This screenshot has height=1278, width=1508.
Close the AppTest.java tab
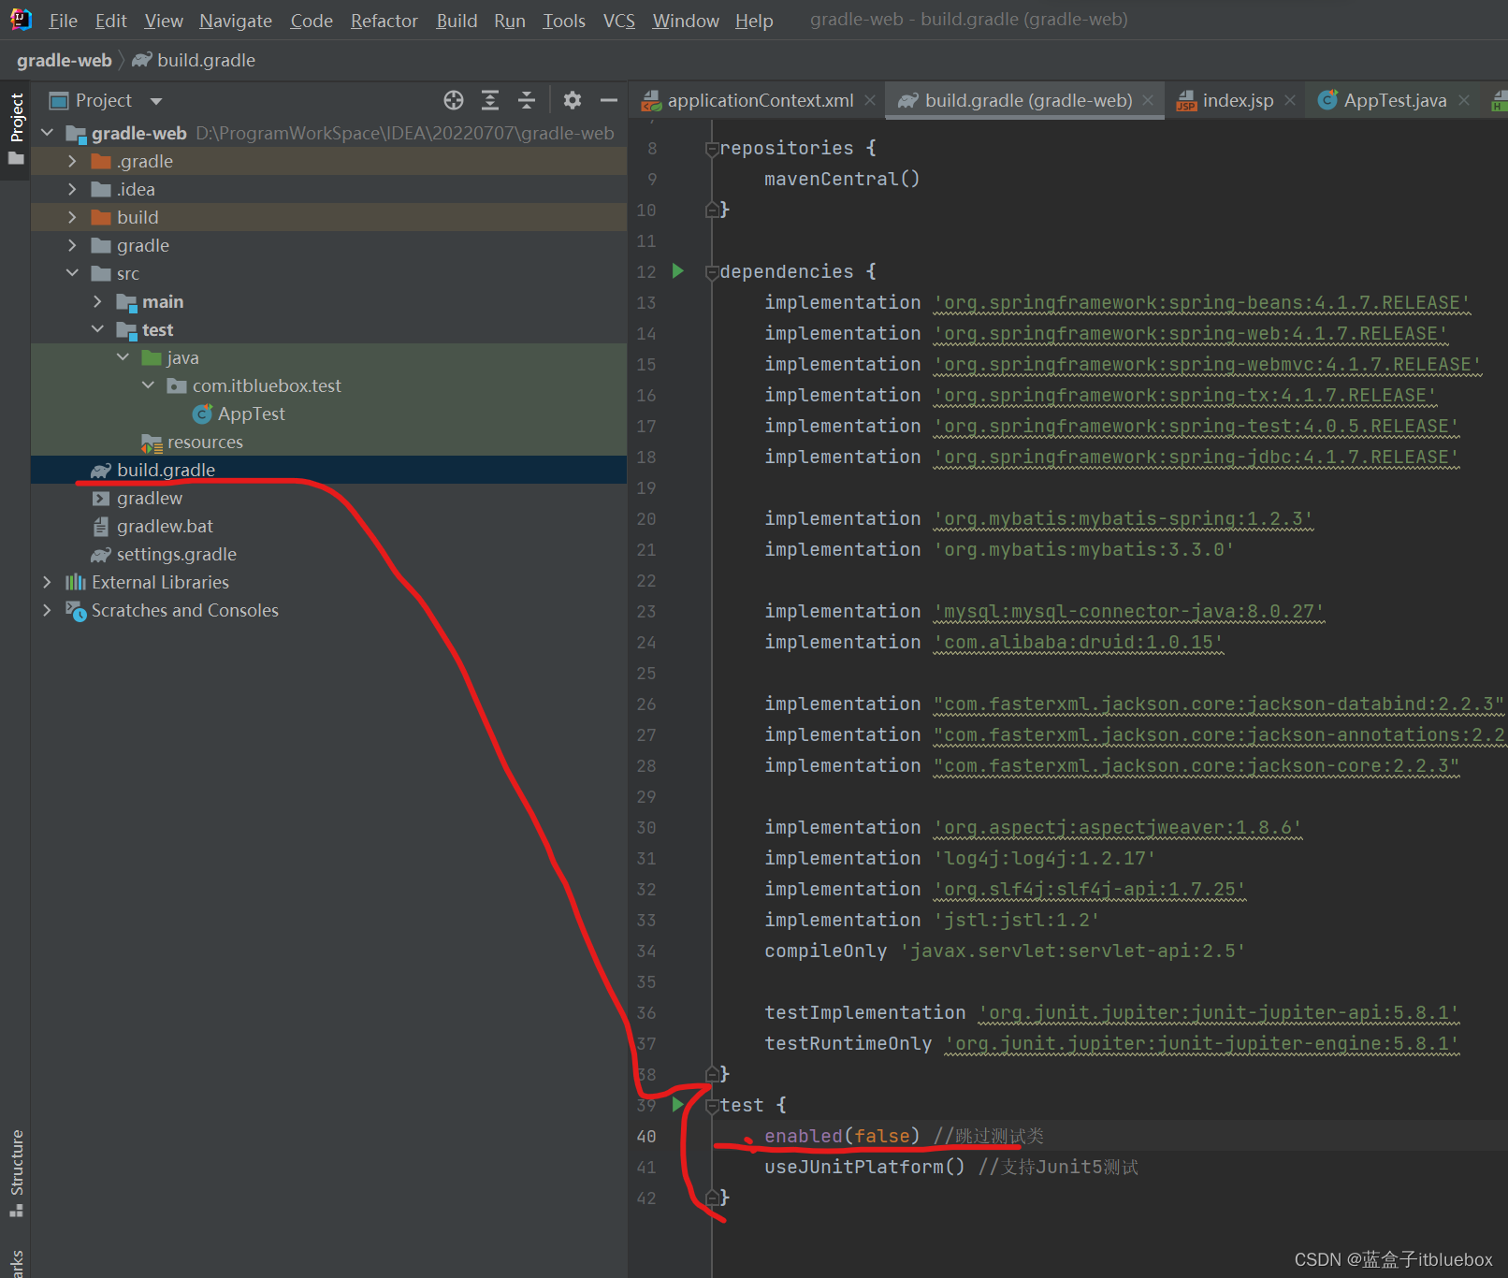[1464, 100]
